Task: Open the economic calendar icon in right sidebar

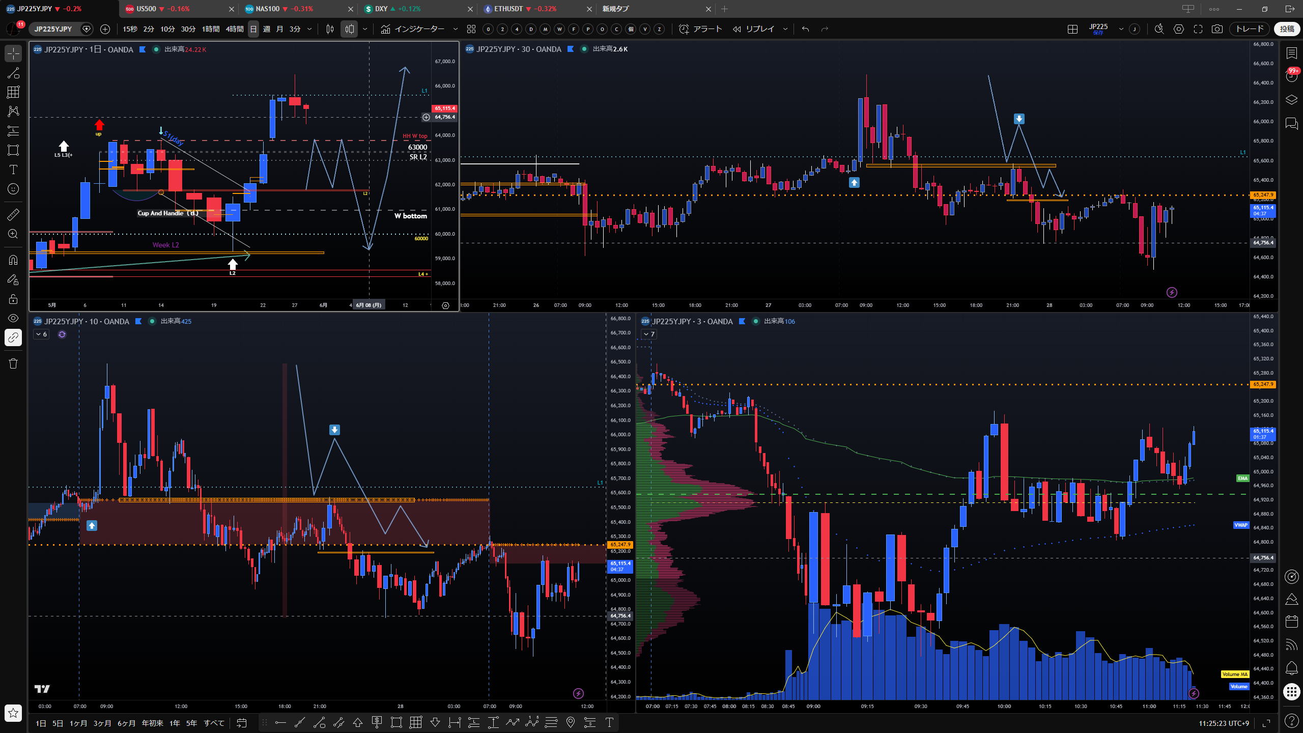Action: 1291,622
